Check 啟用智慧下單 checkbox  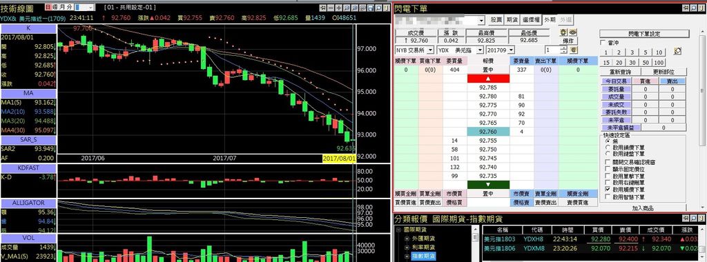click(x=608, y=197)
